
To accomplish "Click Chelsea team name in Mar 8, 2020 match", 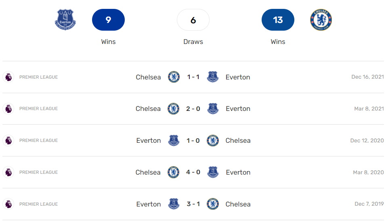I will point(148,172).
